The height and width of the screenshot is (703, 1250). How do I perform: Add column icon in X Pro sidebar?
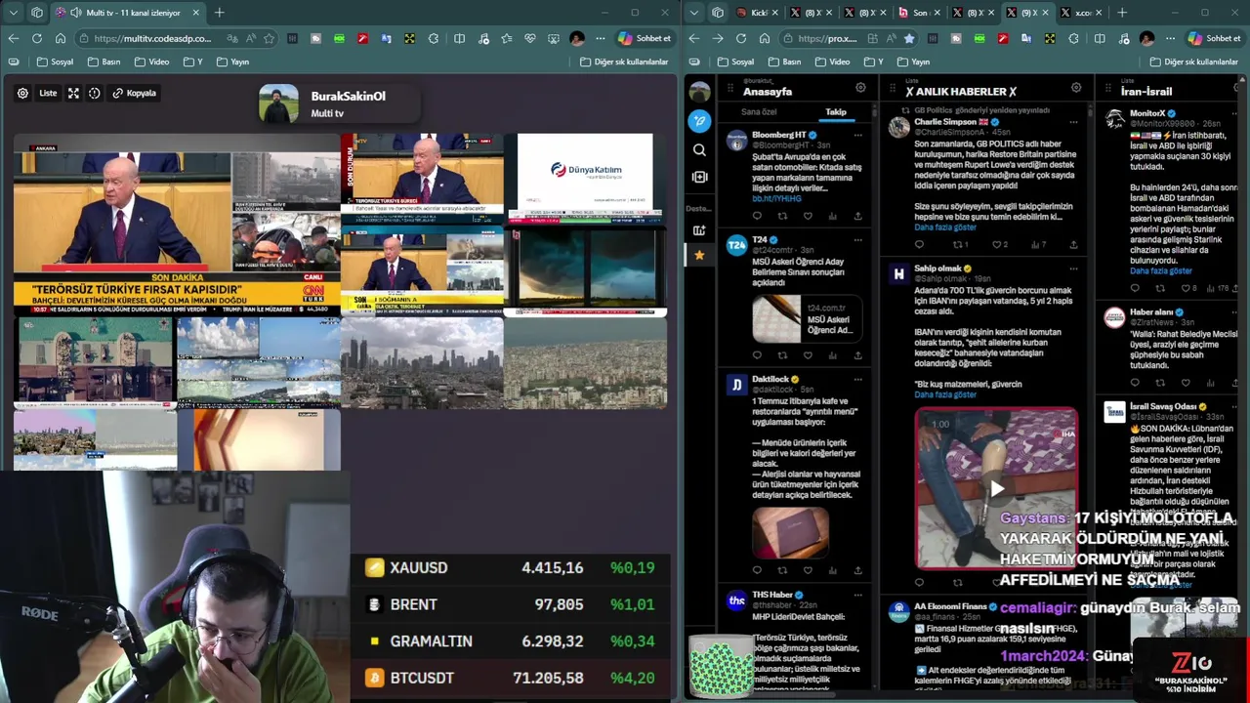(699, 230)
